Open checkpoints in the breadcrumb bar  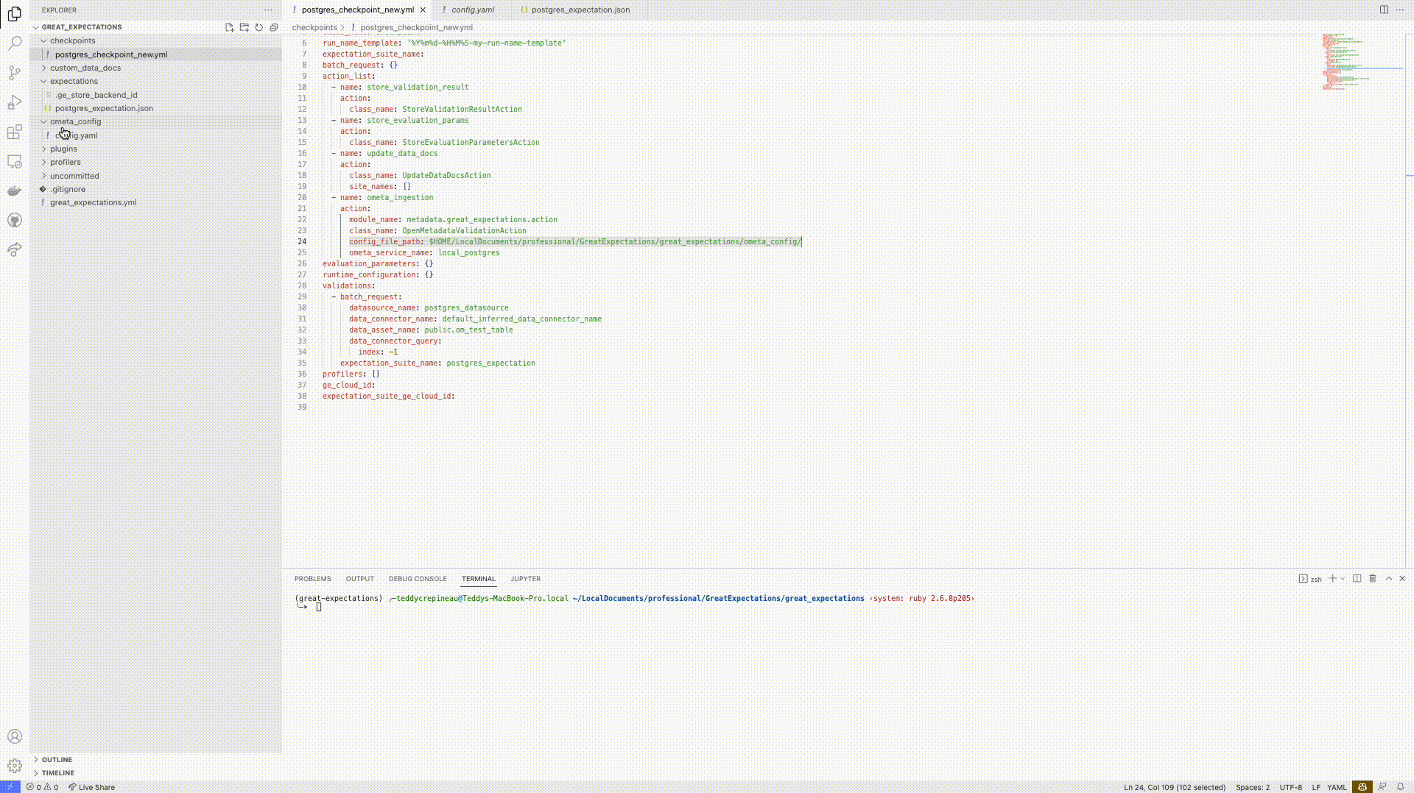(315, 27)
